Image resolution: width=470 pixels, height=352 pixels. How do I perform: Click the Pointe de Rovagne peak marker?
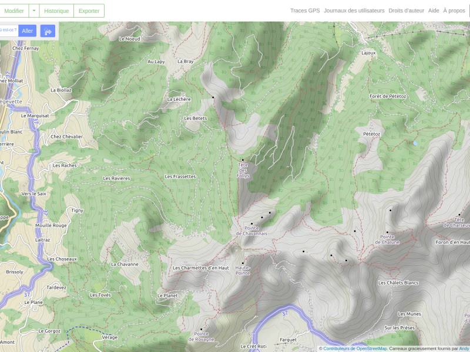pos(201,330)
